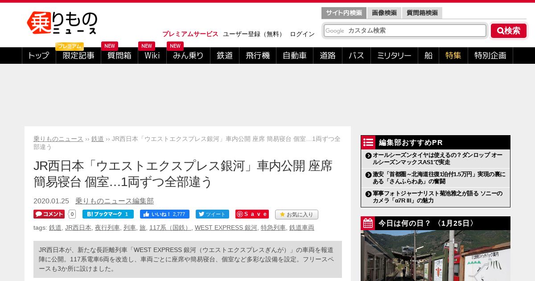
Task: Switch to サイト内検索 tab
Action: pyautogui.click(x=344, y=13)
